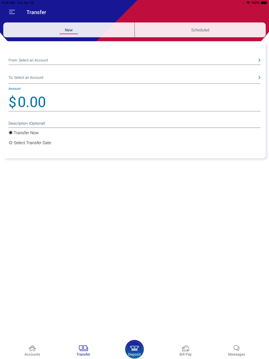Select the Transfer Now radio button
Screen dimensions: 269x359
point(11,133)
